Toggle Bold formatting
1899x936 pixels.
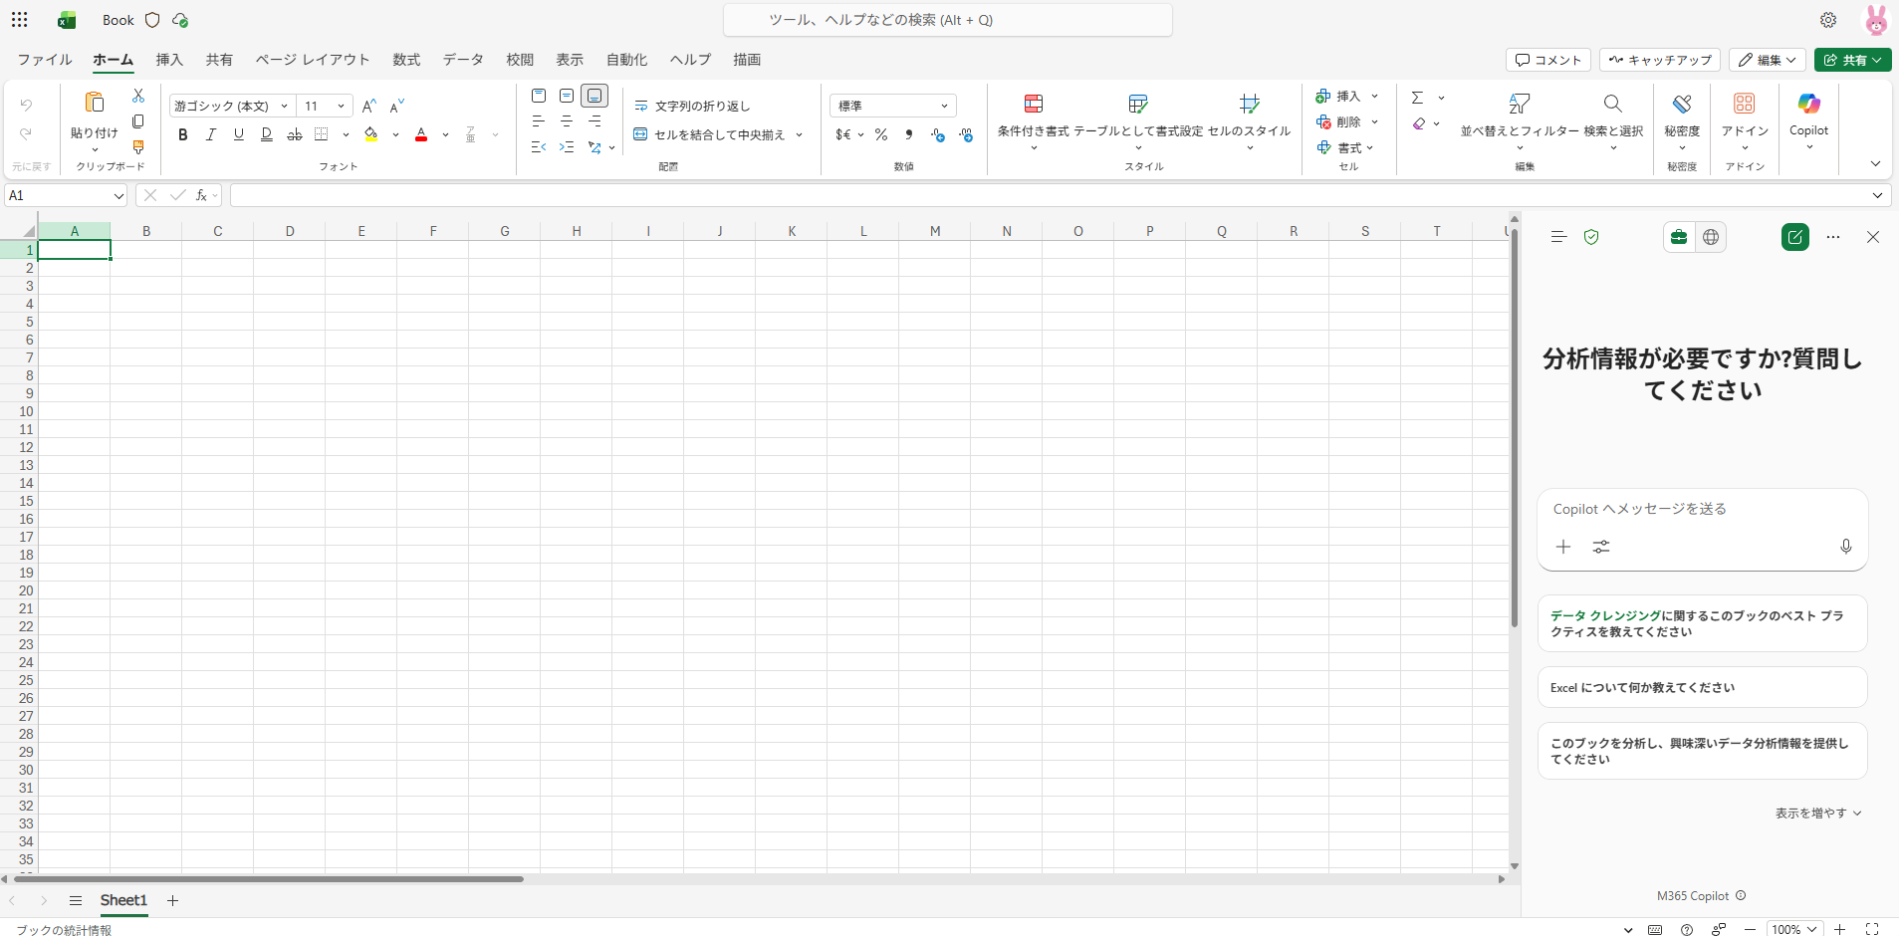tap(182, 134)
